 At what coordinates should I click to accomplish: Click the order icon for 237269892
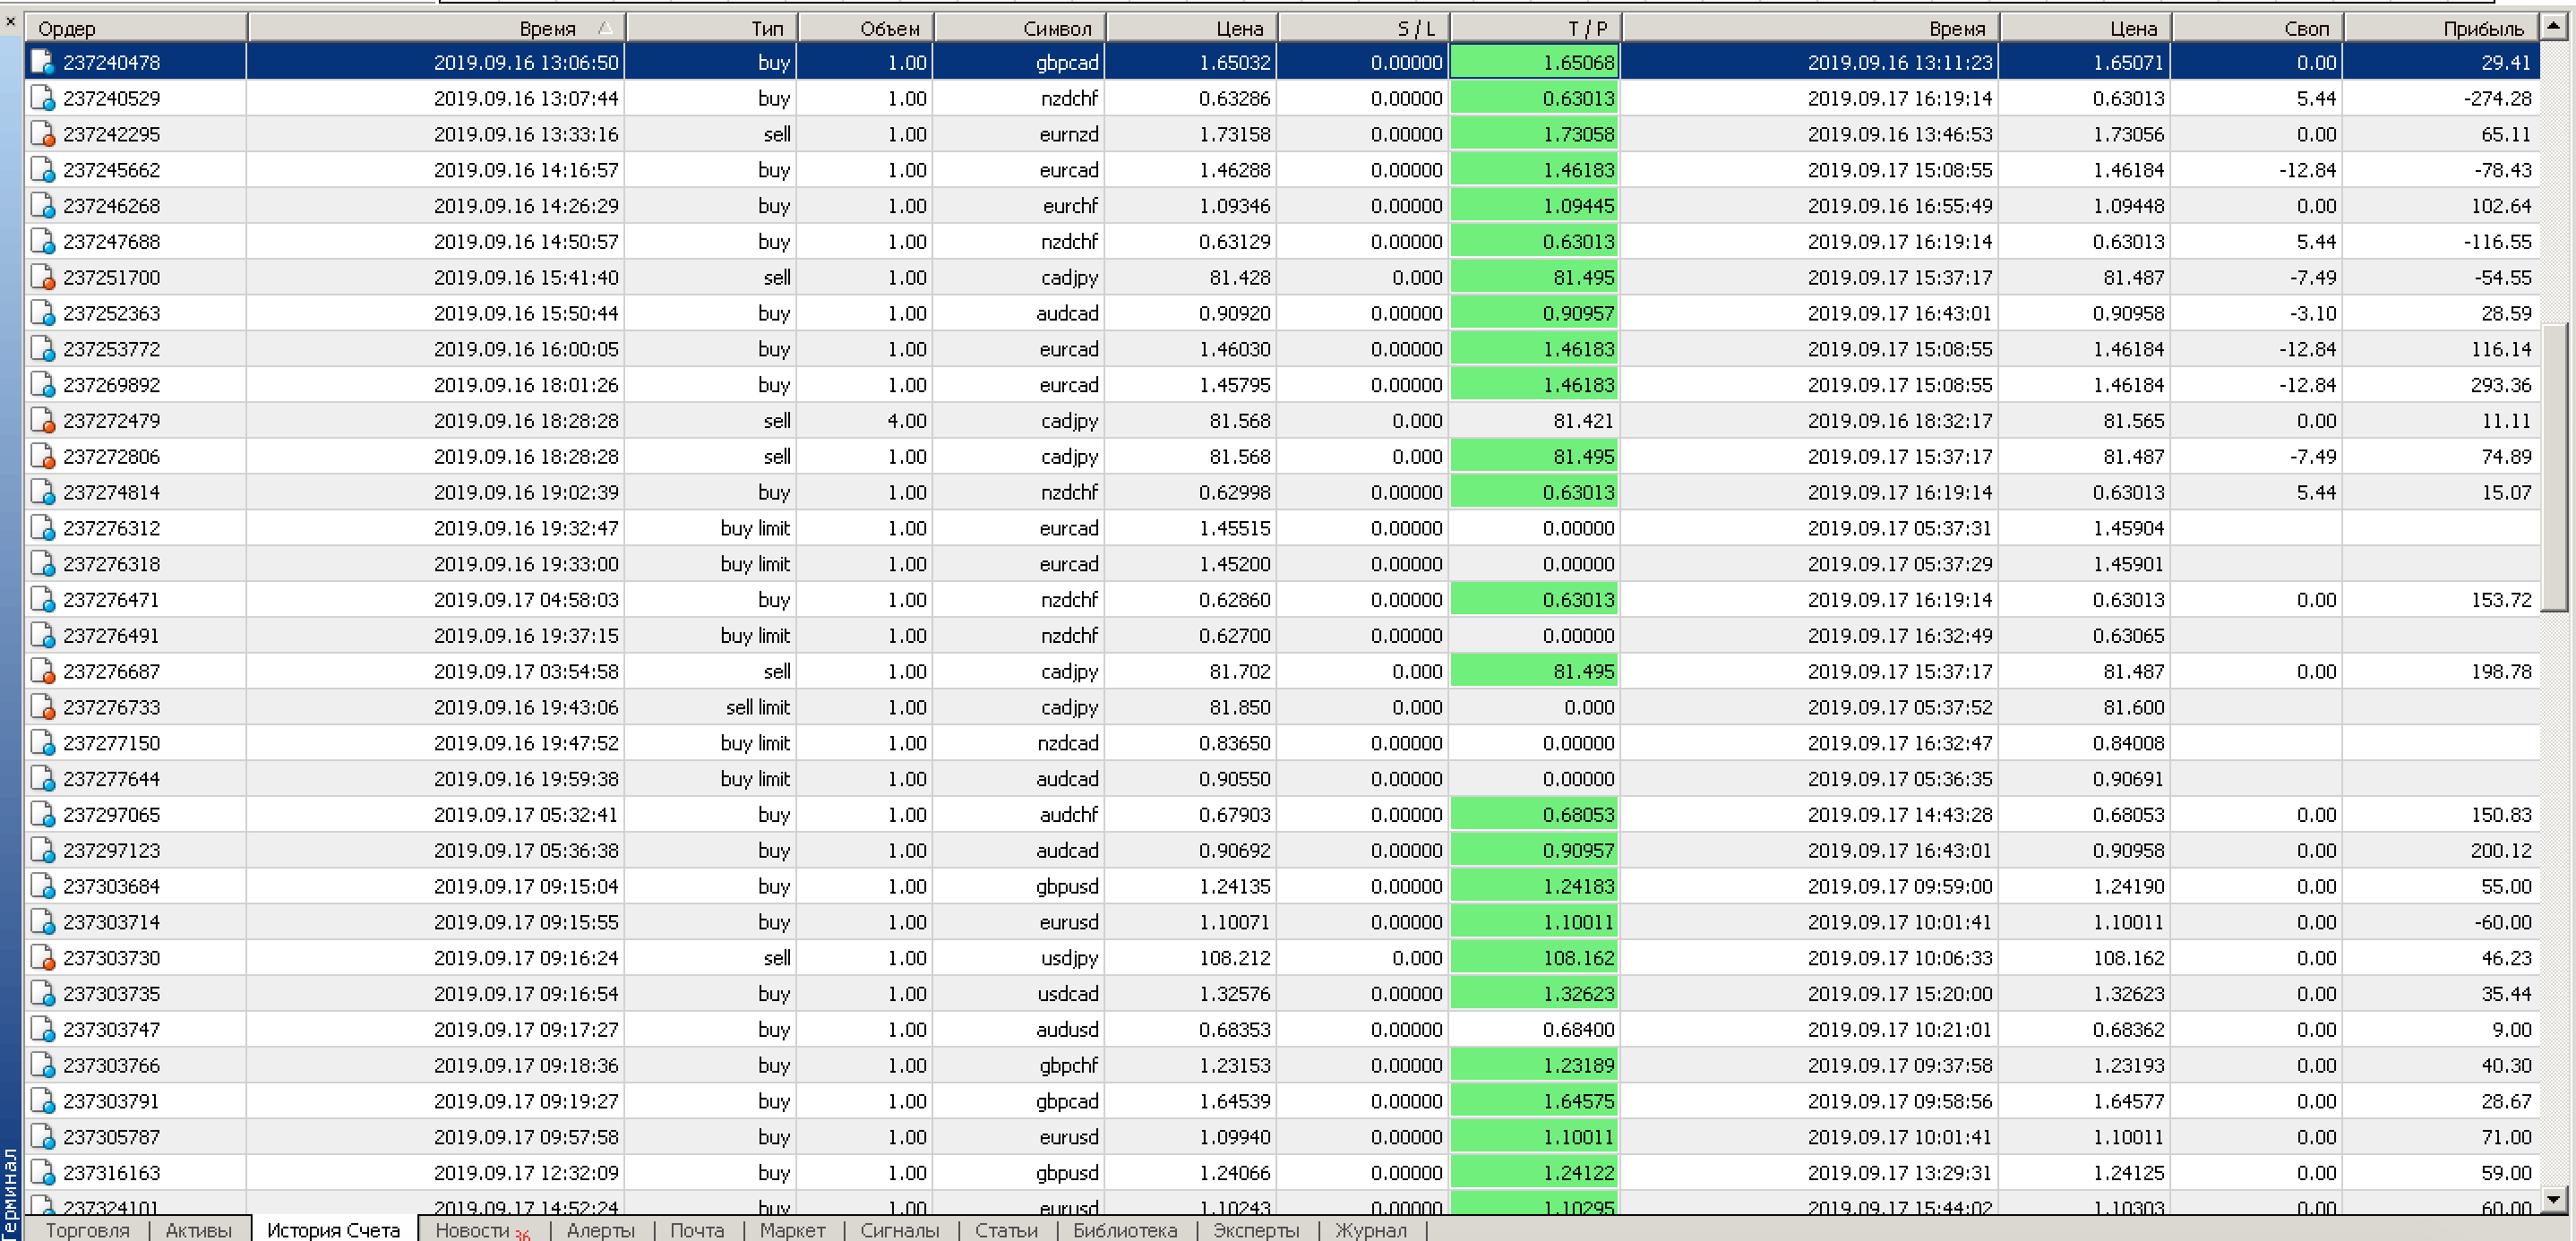pos(42,385)
